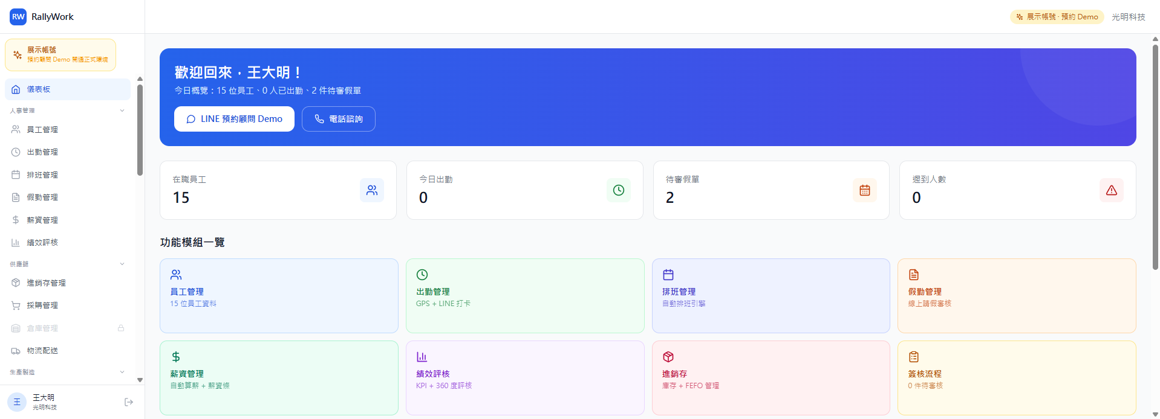1160x419 pixels.
Task: Open the 簽核流程 module card
Action: [1016, 377]
